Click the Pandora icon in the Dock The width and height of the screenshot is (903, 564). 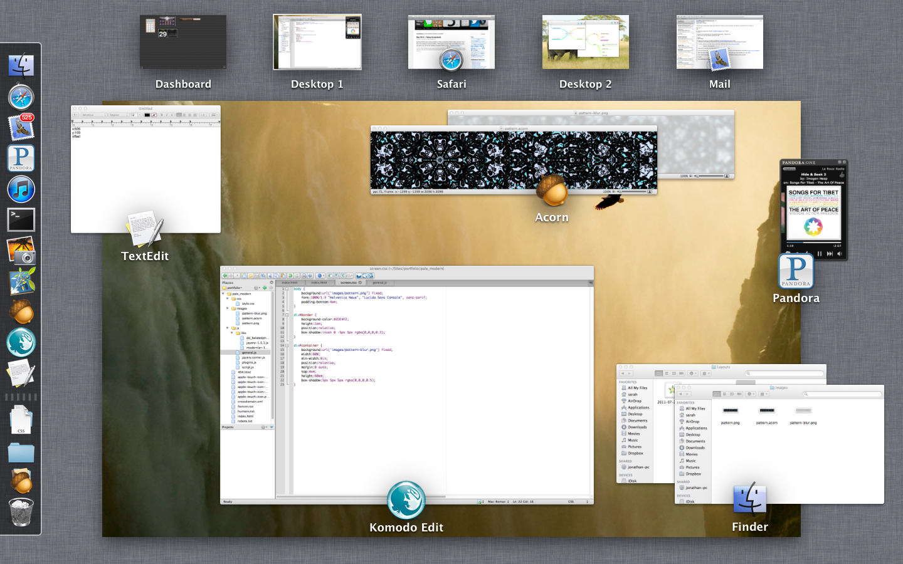[x=21, y=158]
